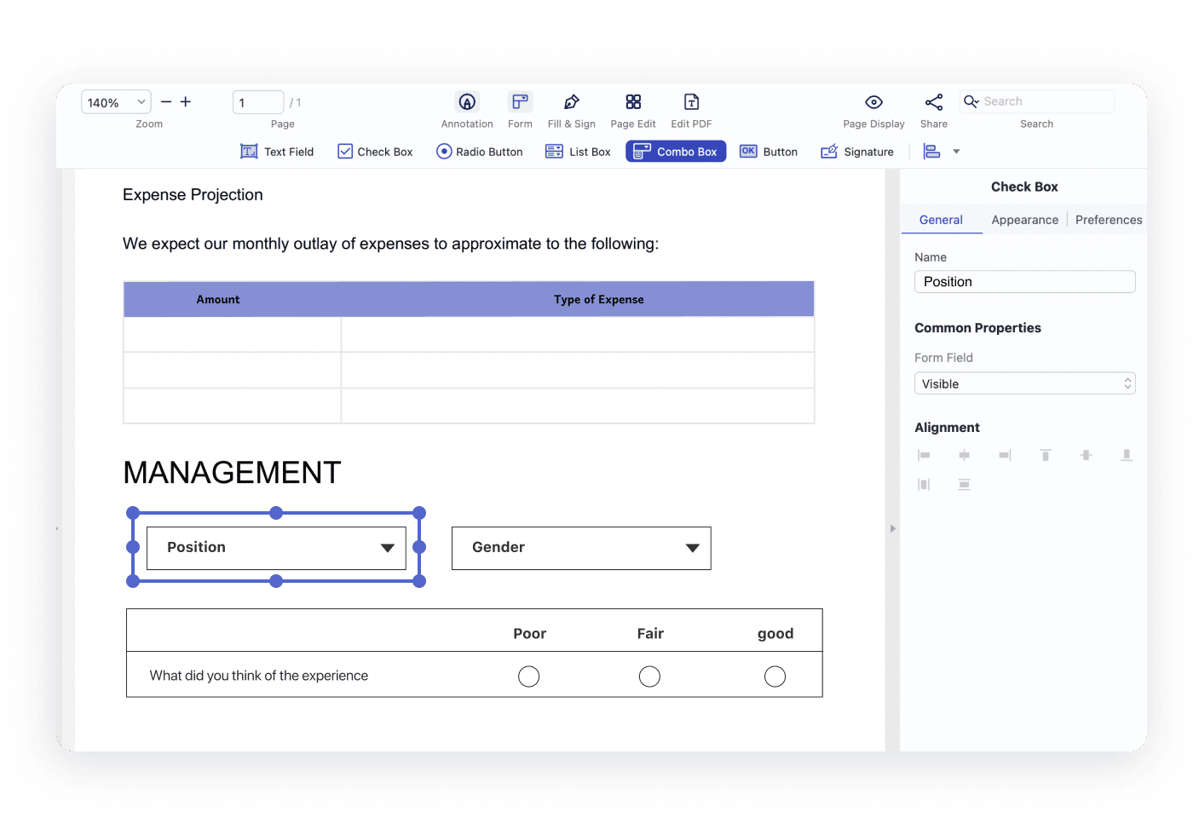Screen dimensions: 1199x835
Task: Select the List Box tool
Action: [578, 151]
